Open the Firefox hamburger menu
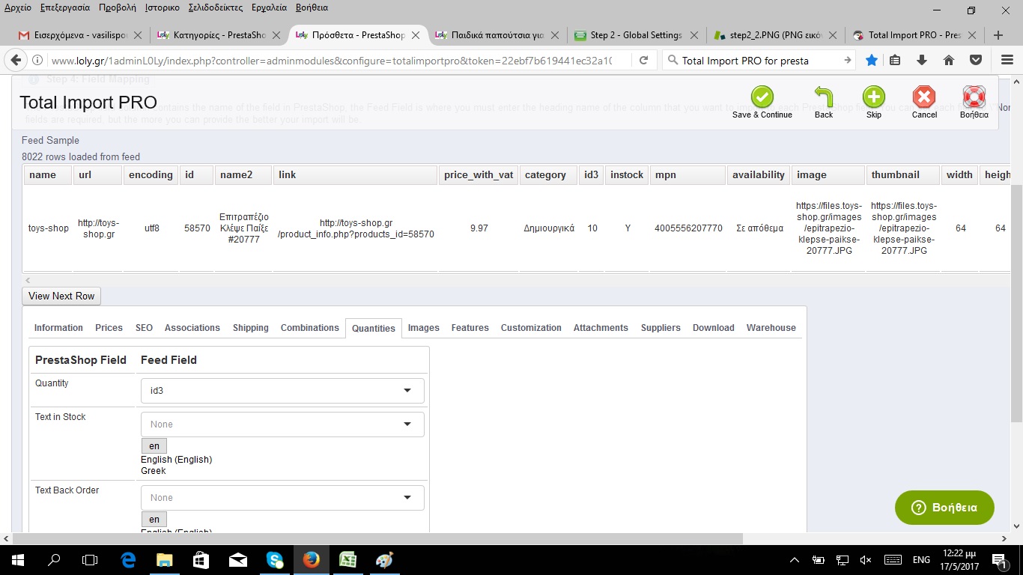Image resolution: width=1023 pixels, height=575 pixels. click(x=1007, y=60)
